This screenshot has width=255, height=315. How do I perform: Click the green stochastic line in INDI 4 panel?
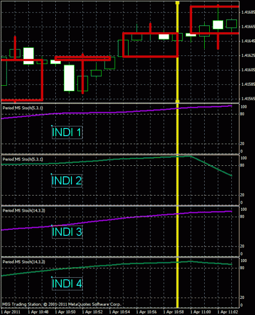pos(116,269)
